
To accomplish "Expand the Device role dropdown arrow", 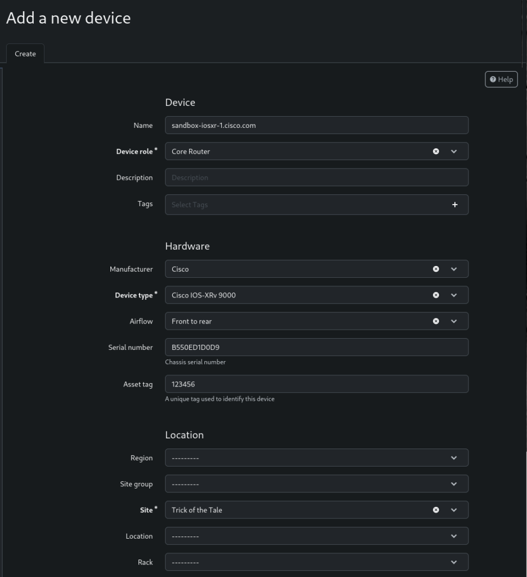I will point(454,152).
